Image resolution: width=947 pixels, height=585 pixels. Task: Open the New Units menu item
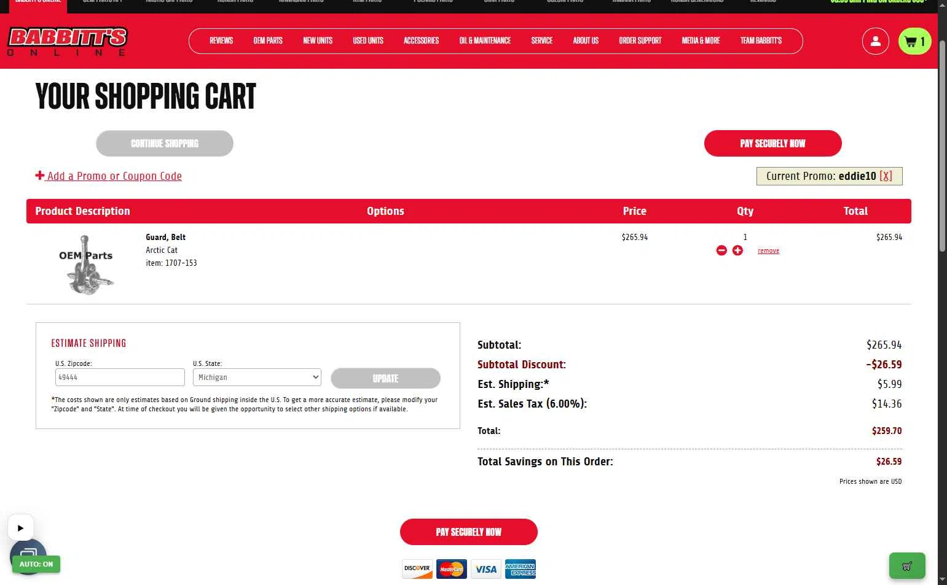(318, 41)
